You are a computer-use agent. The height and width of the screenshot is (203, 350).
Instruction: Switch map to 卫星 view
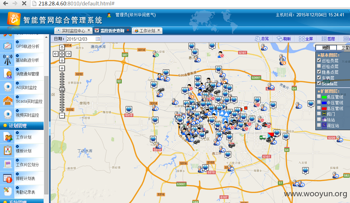[344, 48]
